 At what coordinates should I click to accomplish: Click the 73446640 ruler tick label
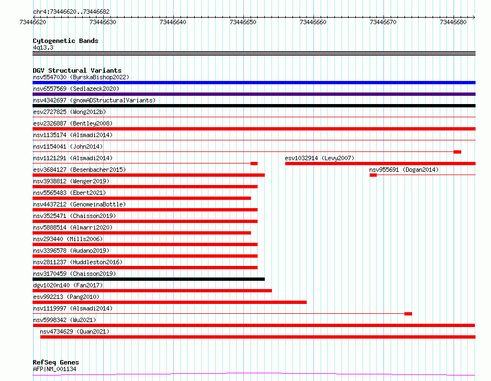pos(173,22)
